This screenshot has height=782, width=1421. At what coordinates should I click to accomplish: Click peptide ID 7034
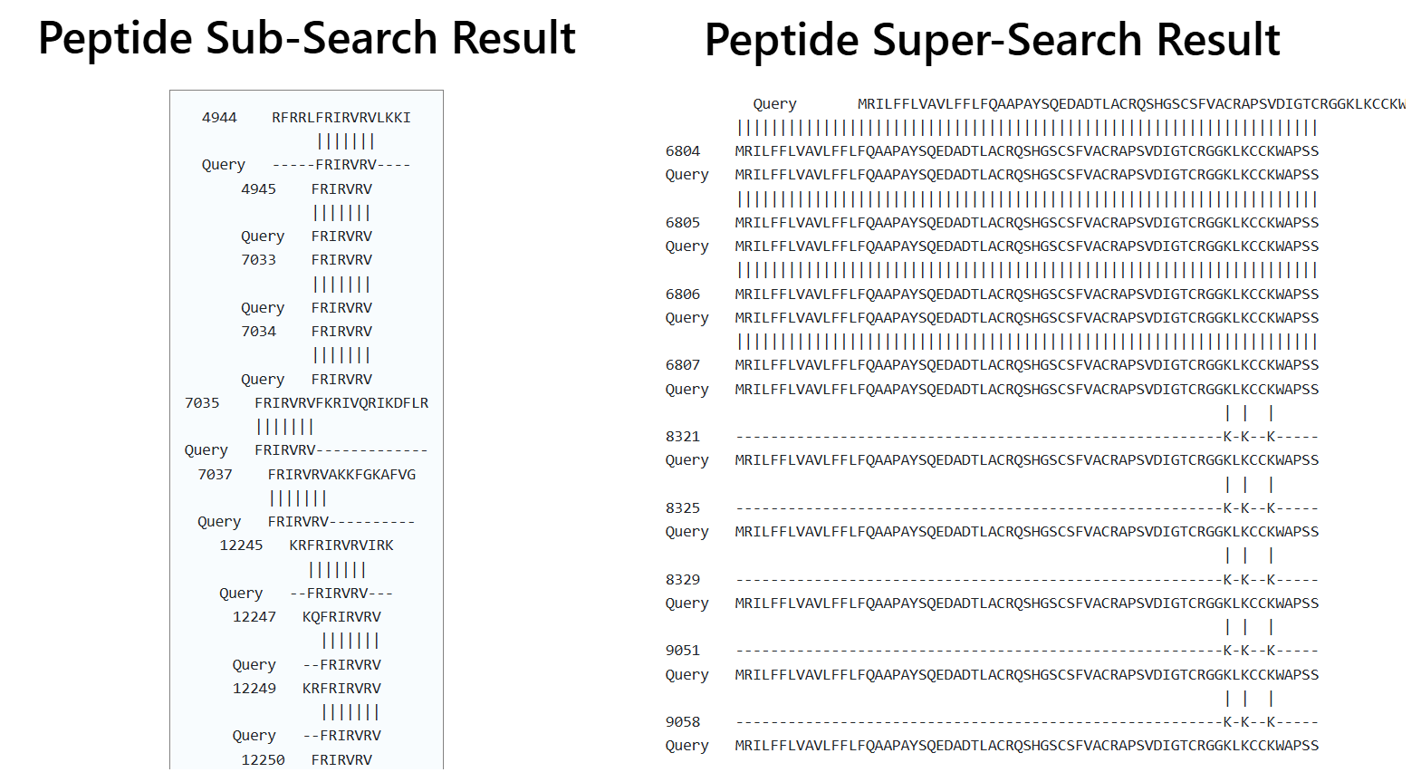(258, 332)
